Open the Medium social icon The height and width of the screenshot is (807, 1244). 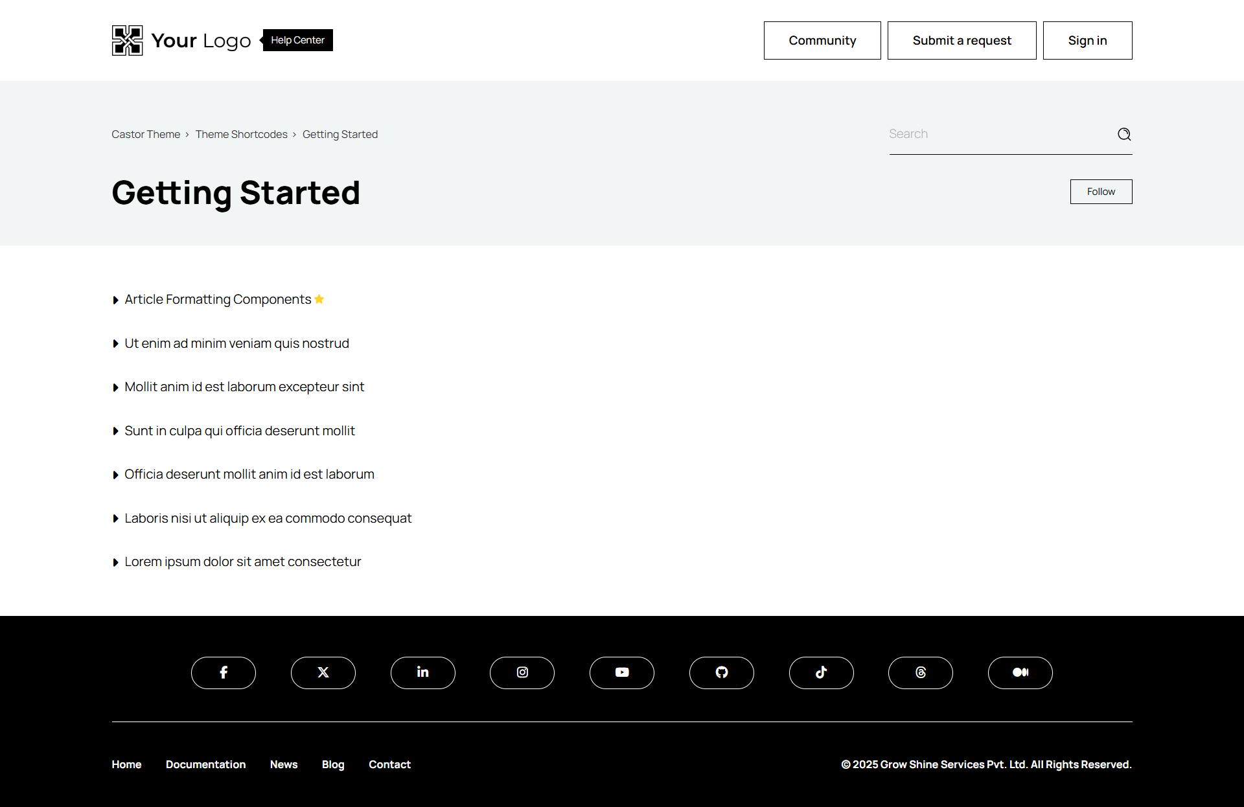pyautogui.click(x=1020, y=672)
